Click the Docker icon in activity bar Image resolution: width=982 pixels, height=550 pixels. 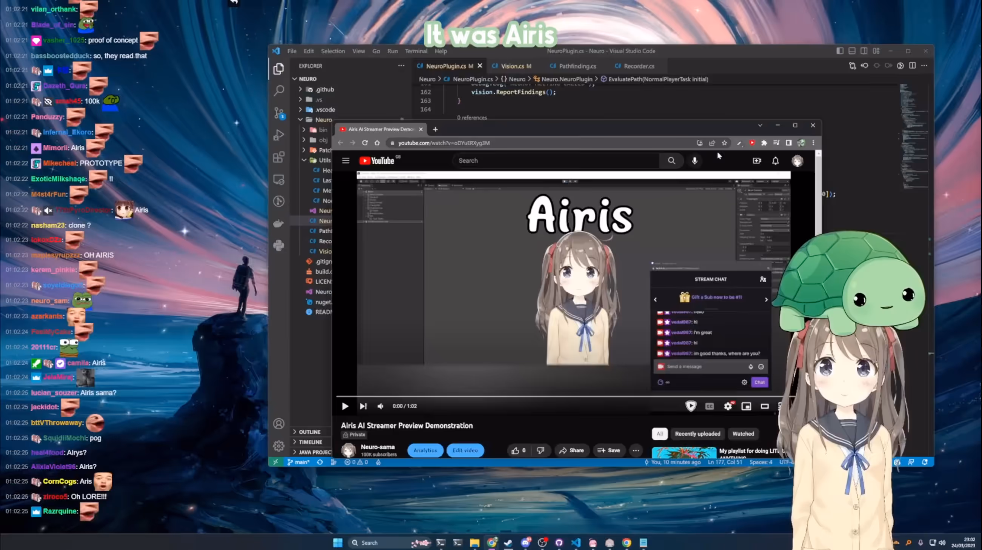coord(279,223)
